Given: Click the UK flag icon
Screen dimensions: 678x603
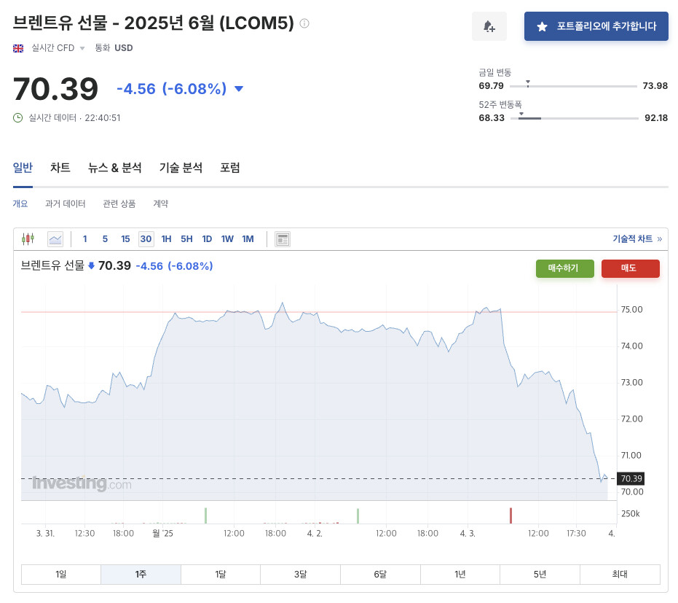Looking at the screenshot, I should click(19, 48).
